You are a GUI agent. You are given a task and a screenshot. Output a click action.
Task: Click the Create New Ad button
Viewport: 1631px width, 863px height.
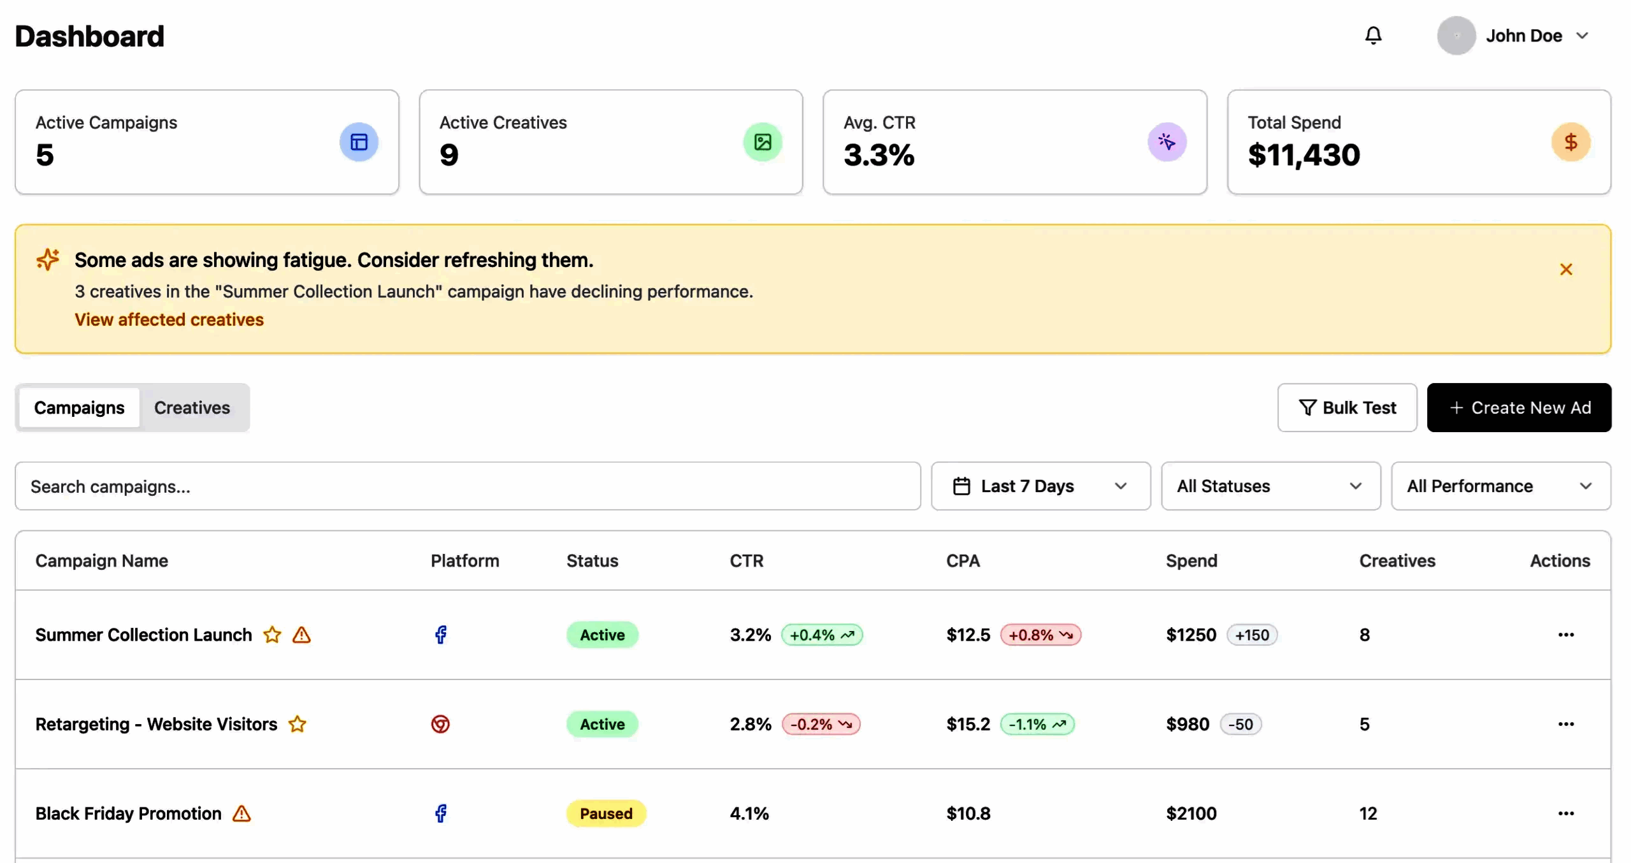coord(1519,408)
